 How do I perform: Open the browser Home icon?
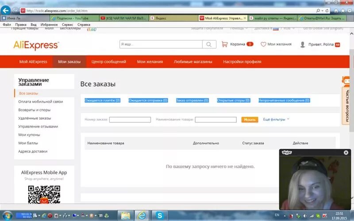336,11
